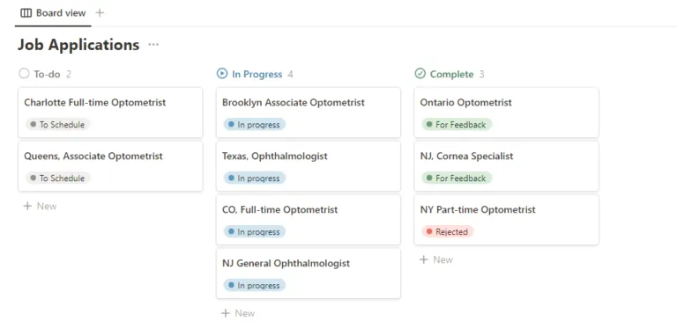Select the Board view tab
This screenshot has height=335, width=677.
pos(53,13)
